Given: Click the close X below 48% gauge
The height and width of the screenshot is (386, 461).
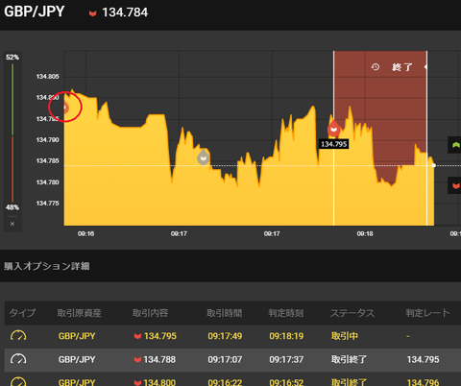Looking at the screenshot, I should (x=12, y=224).
